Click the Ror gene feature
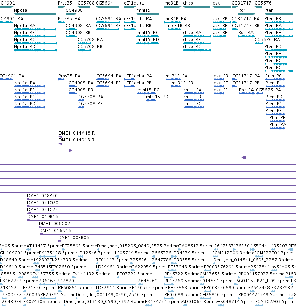 click(x=247, y=14)
